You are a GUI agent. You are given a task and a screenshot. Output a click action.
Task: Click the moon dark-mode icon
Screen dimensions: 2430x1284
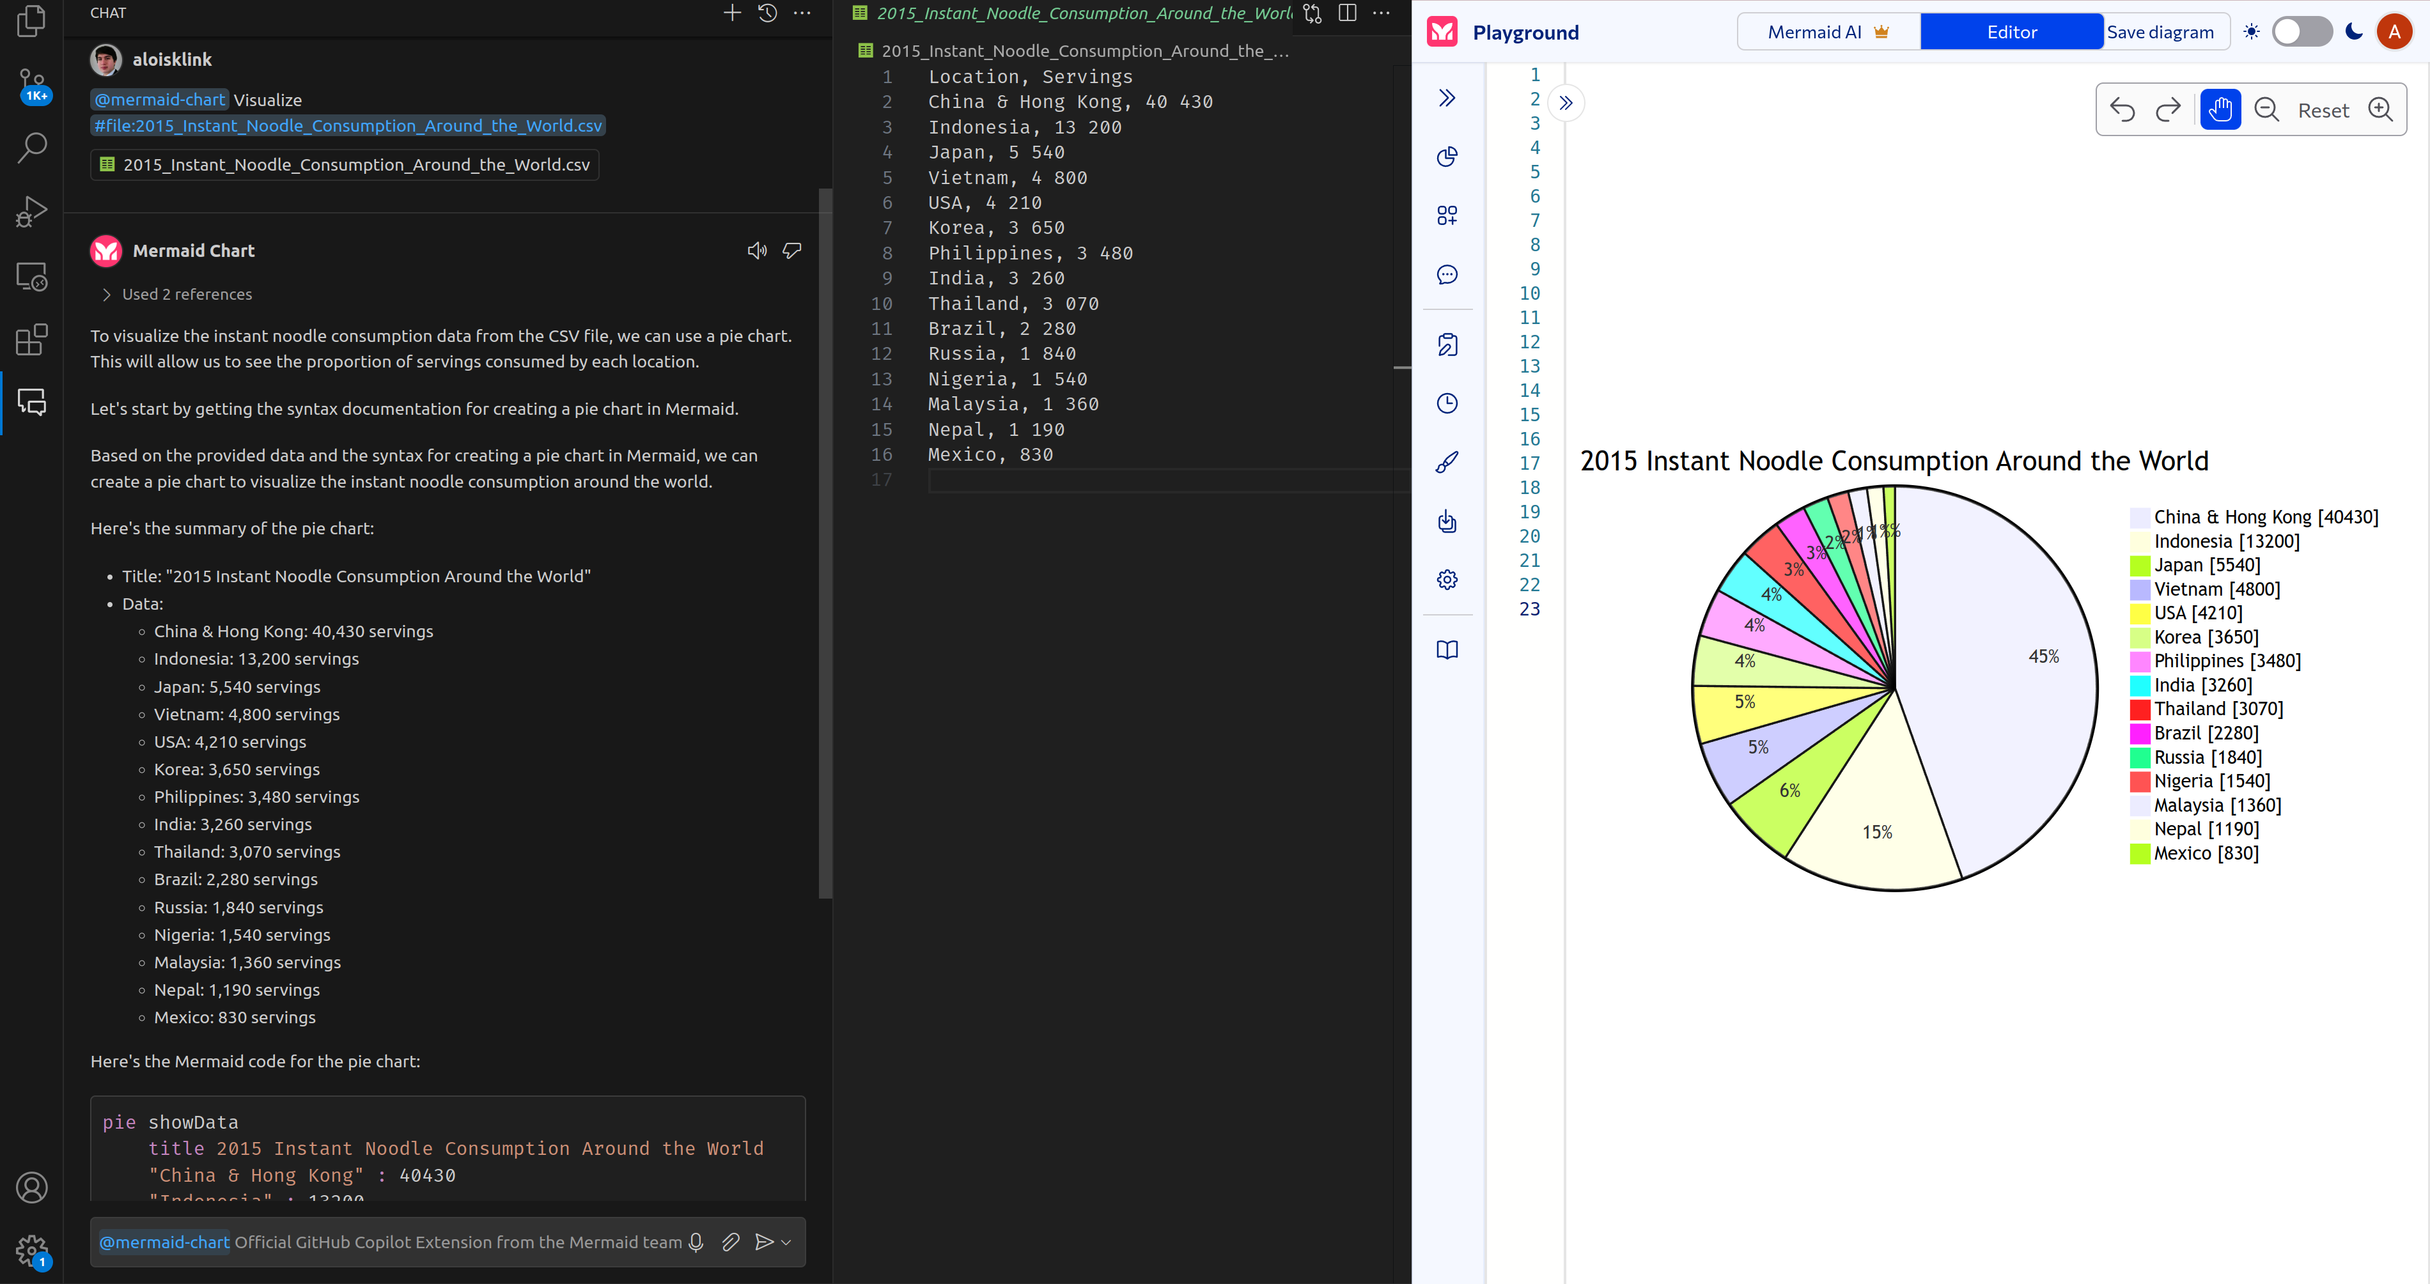pos(2353,32)
